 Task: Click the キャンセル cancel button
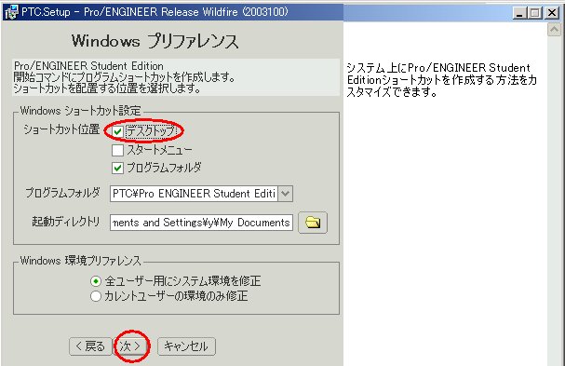(186, 346)
